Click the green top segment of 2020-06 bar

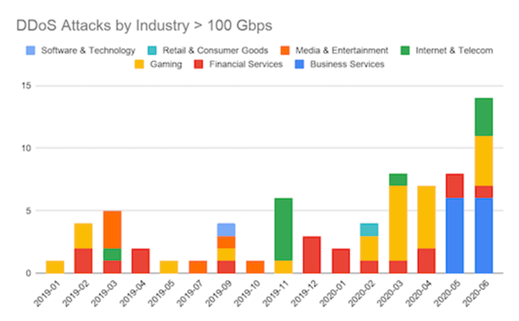pos(484,117)
